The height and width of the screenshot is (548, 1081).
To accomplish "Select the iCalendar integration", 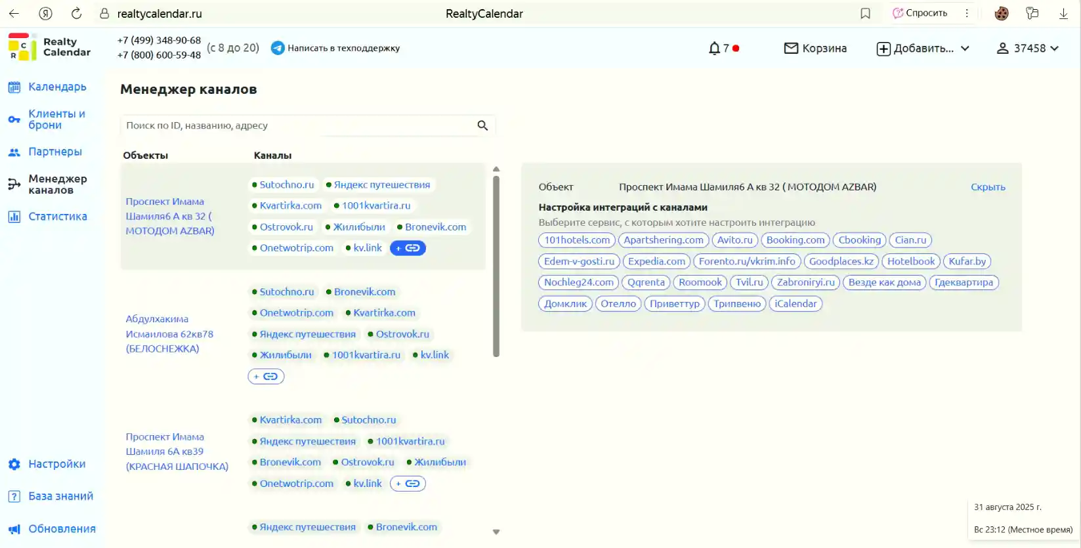I will (795, 304).
